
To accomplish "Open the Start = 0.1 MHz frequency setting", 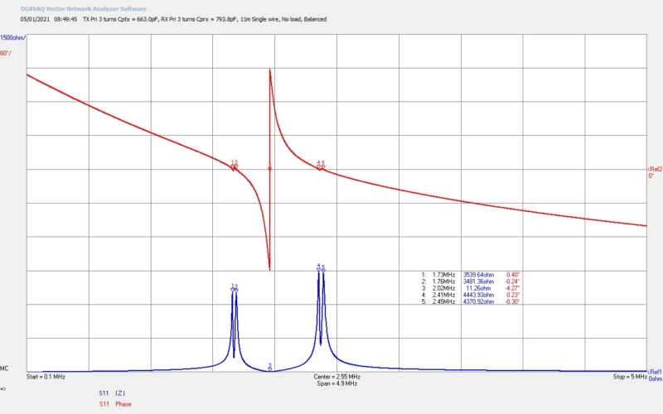I will 46,377.
